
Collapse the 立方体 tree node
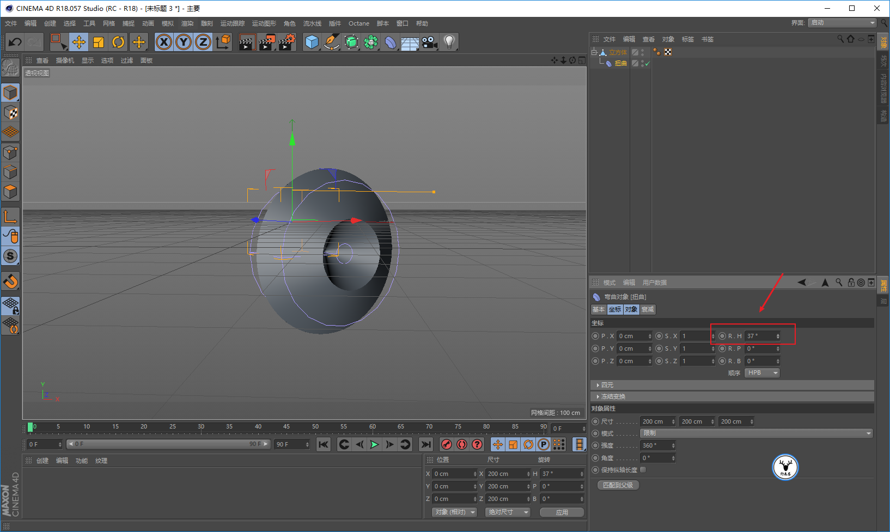[x=594, y=52]
